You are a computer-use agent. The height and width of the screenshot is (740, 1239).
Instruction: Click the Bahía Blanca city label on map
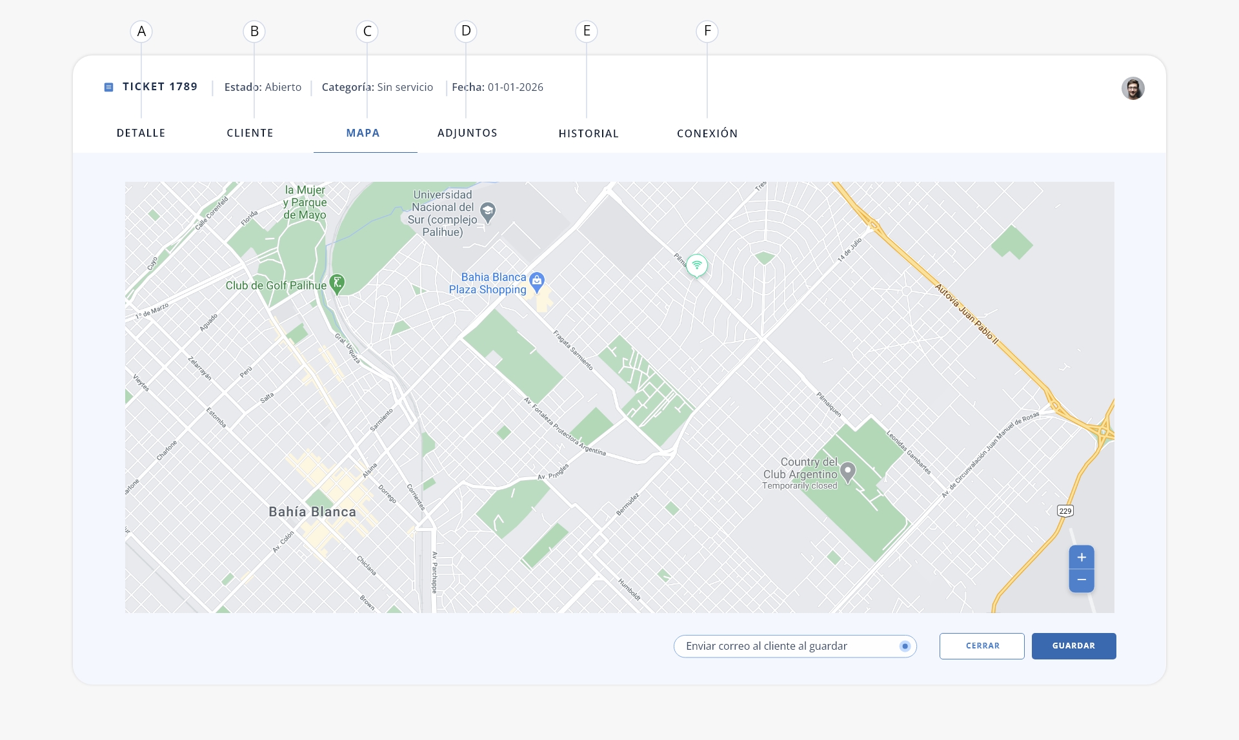(312, 512)
